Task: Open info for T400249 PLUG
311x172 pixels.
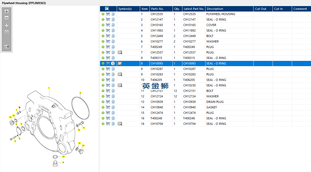Action: [x=113, y=47]
